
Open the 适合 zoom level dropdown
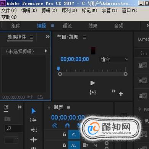(x=113, y=59)
